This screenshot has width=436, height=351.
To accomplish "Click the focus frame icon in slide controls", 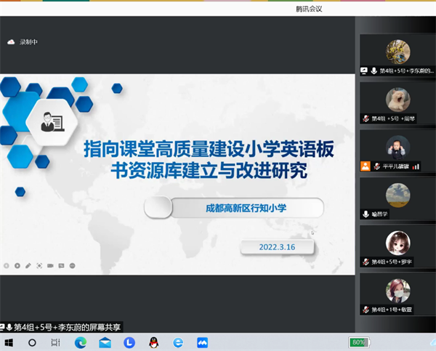I will pos(39,266).
